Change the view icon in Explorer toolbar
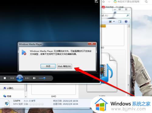152x113 pixels. coord(110,21)
